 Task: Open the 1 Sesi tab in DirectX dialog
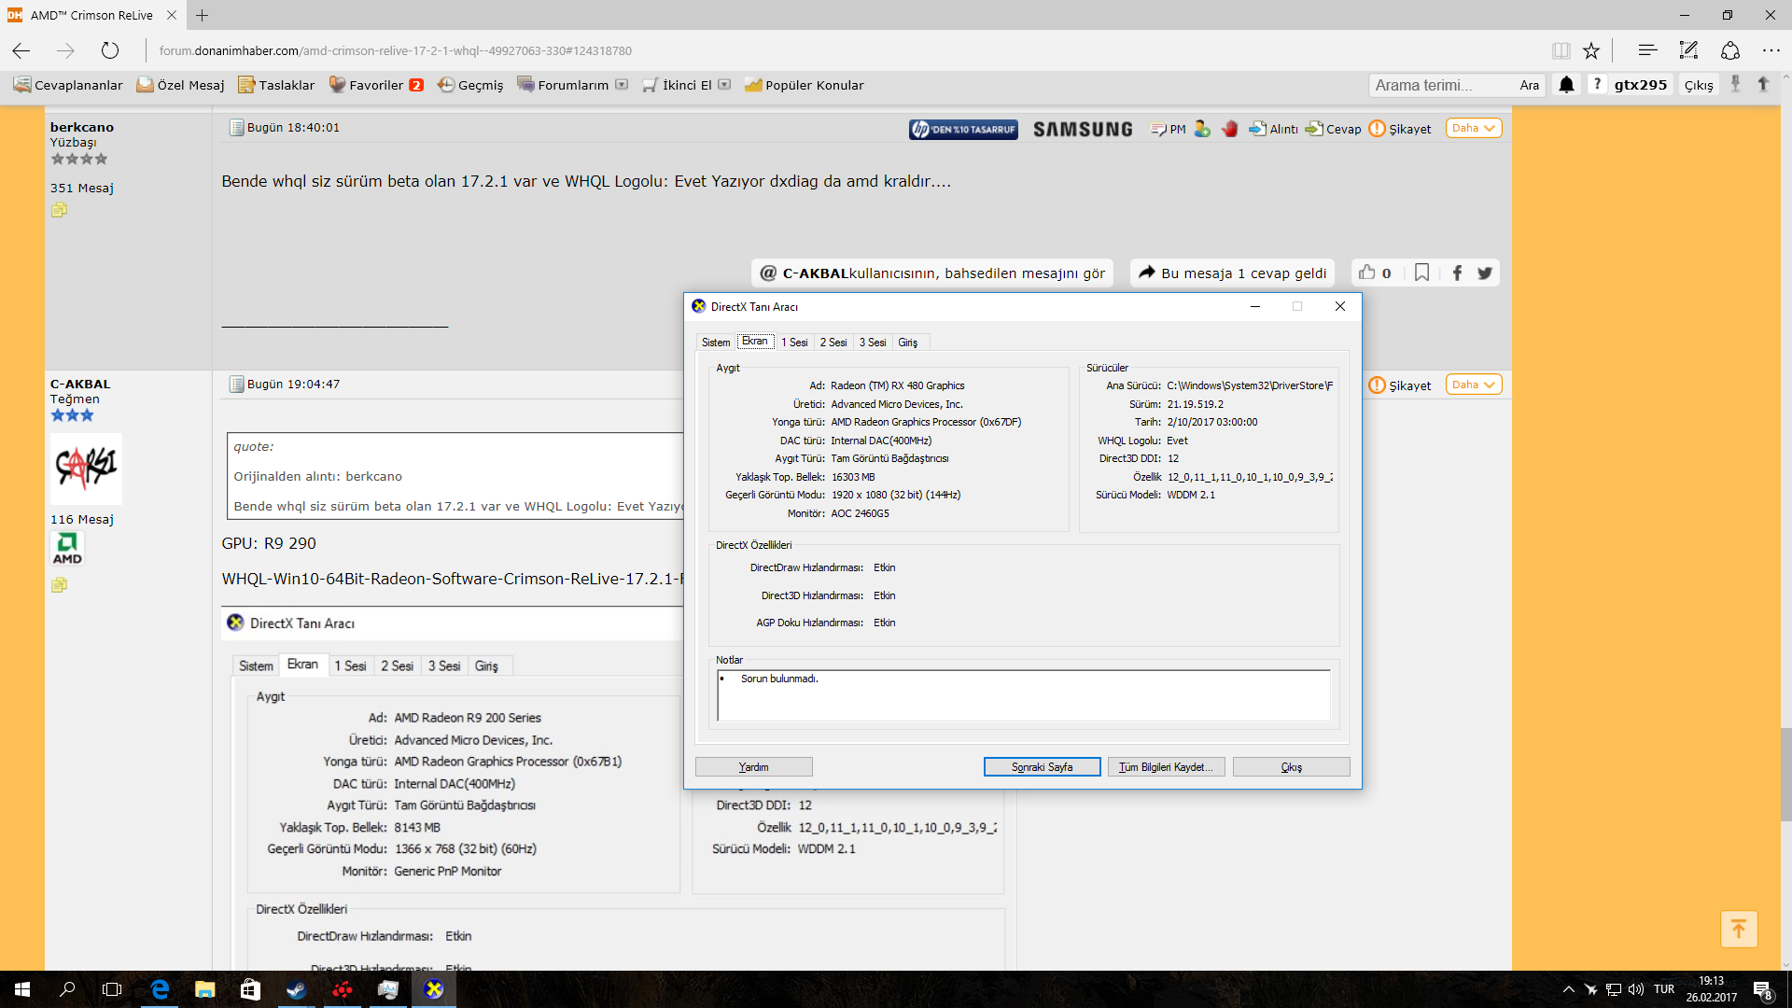pyautogui.click(x=794, y=343)
